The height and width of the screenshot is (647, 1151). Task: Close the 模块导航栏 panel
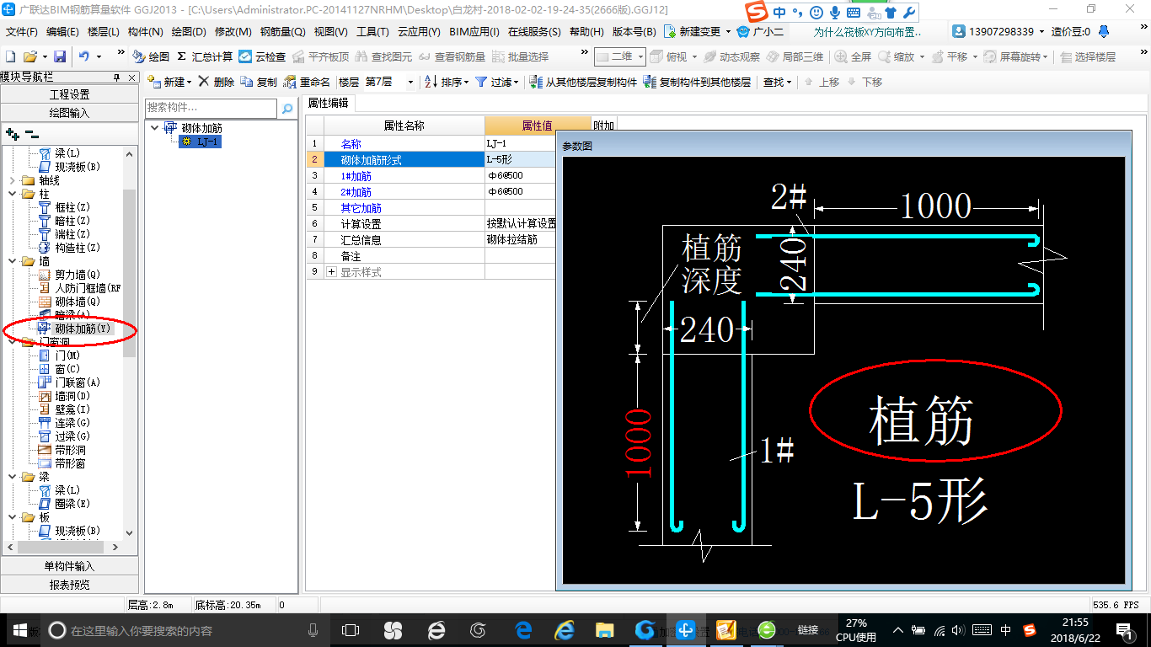[131, 77]
